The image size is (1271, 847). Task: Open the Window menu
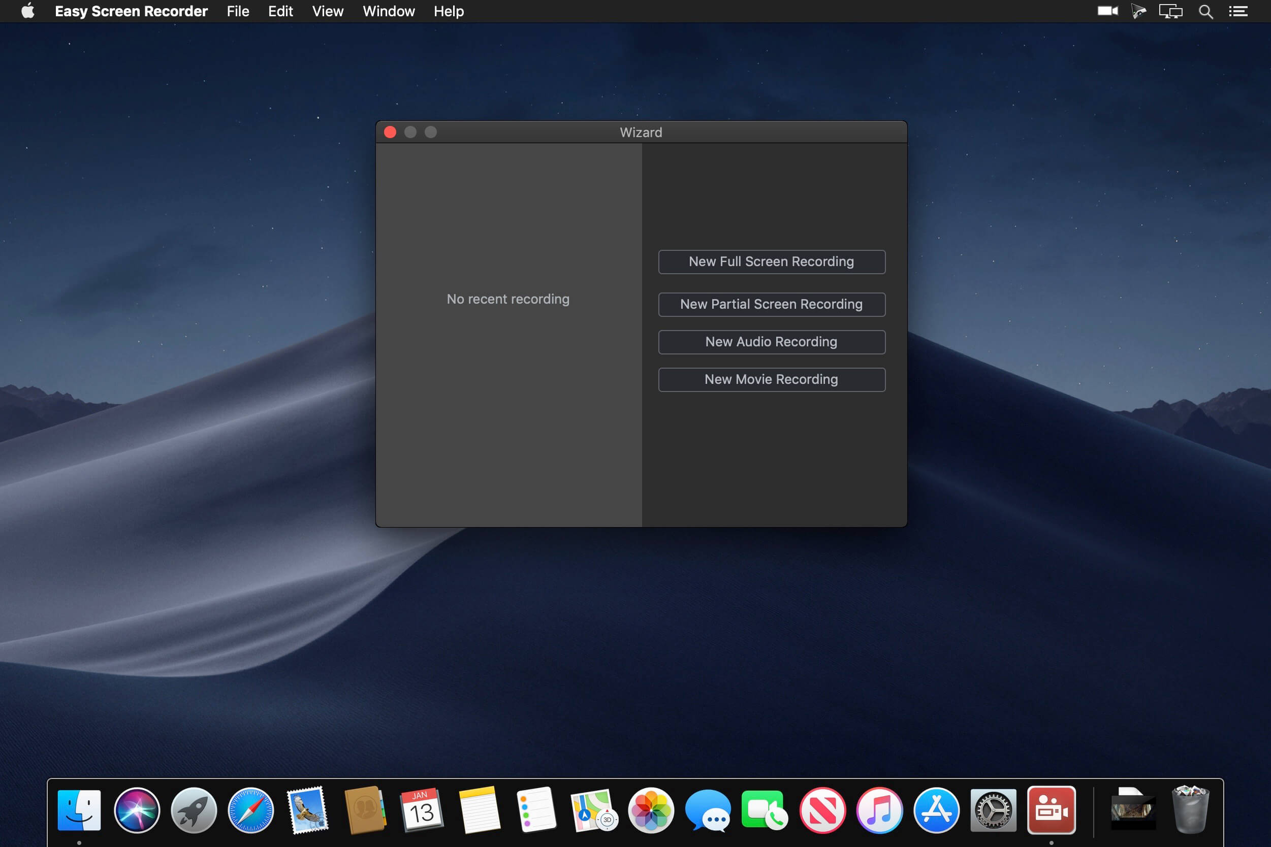389,11
